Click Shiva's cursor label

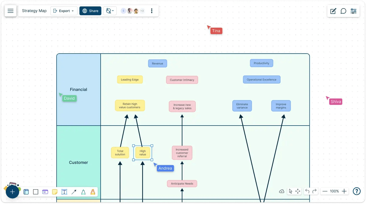point(336,102)
